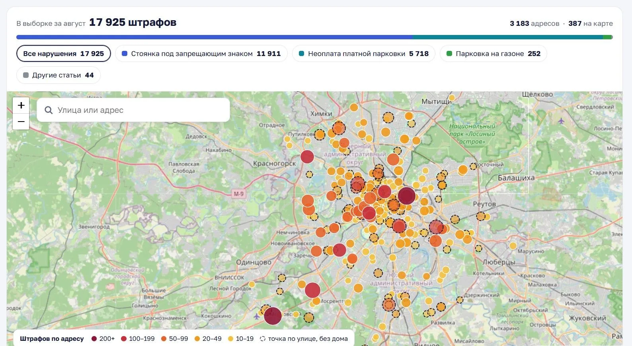Filter by Парковка на газоне
632x346 pixels.
(494, 54)
